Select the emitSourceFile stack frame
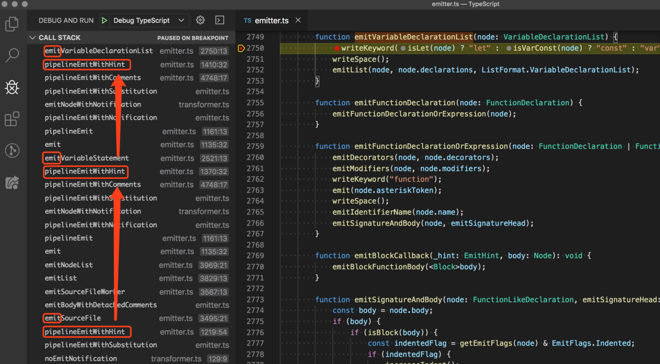This screenshot has width=660, height=364. pyautogui.click(x=132, y=318)
